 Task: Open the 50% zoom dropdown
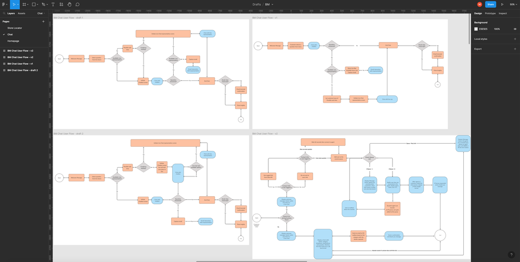point(513,5)
